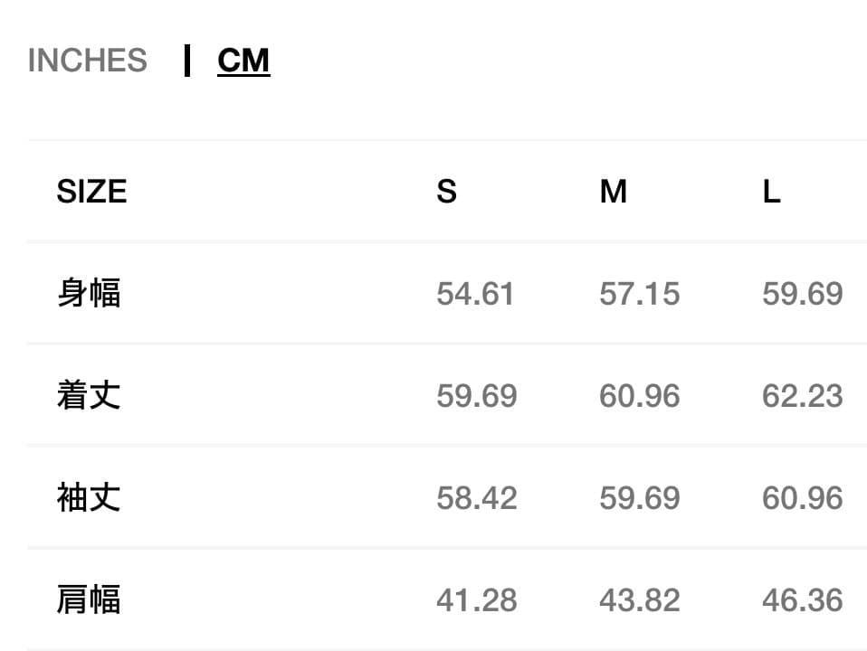Screen dimensions: 867x651
Task: Click the 54.61 value for 身幅 size S
Action: pyautogui.click(x=475, y=294)
